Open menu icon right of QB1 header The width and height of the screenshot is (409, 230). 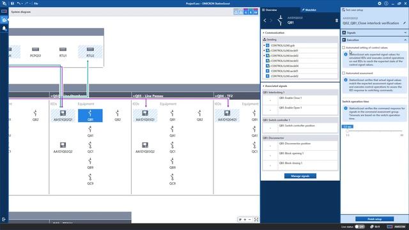337,20
